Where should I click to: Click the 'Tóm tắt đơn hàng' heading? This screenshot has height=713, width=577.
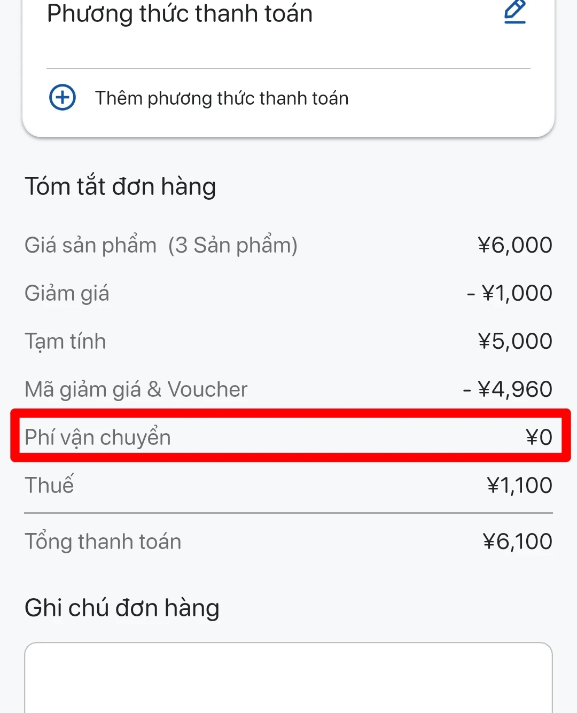120,186
